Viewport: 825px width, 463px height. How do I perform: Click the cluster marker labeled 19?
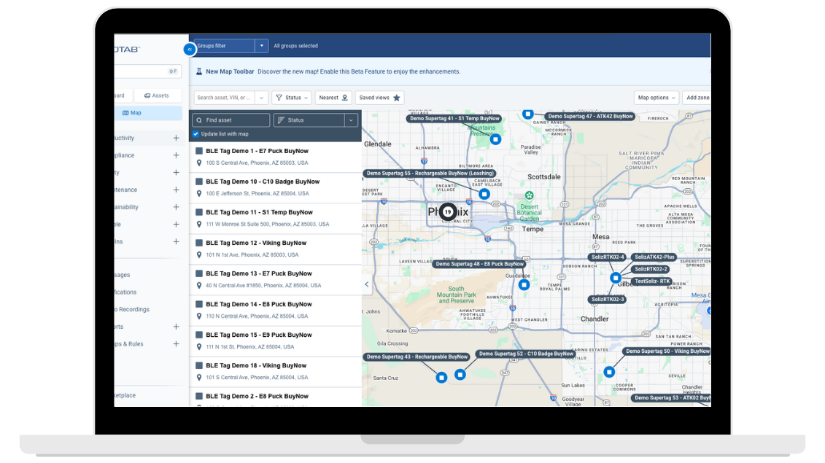[448, 211]
